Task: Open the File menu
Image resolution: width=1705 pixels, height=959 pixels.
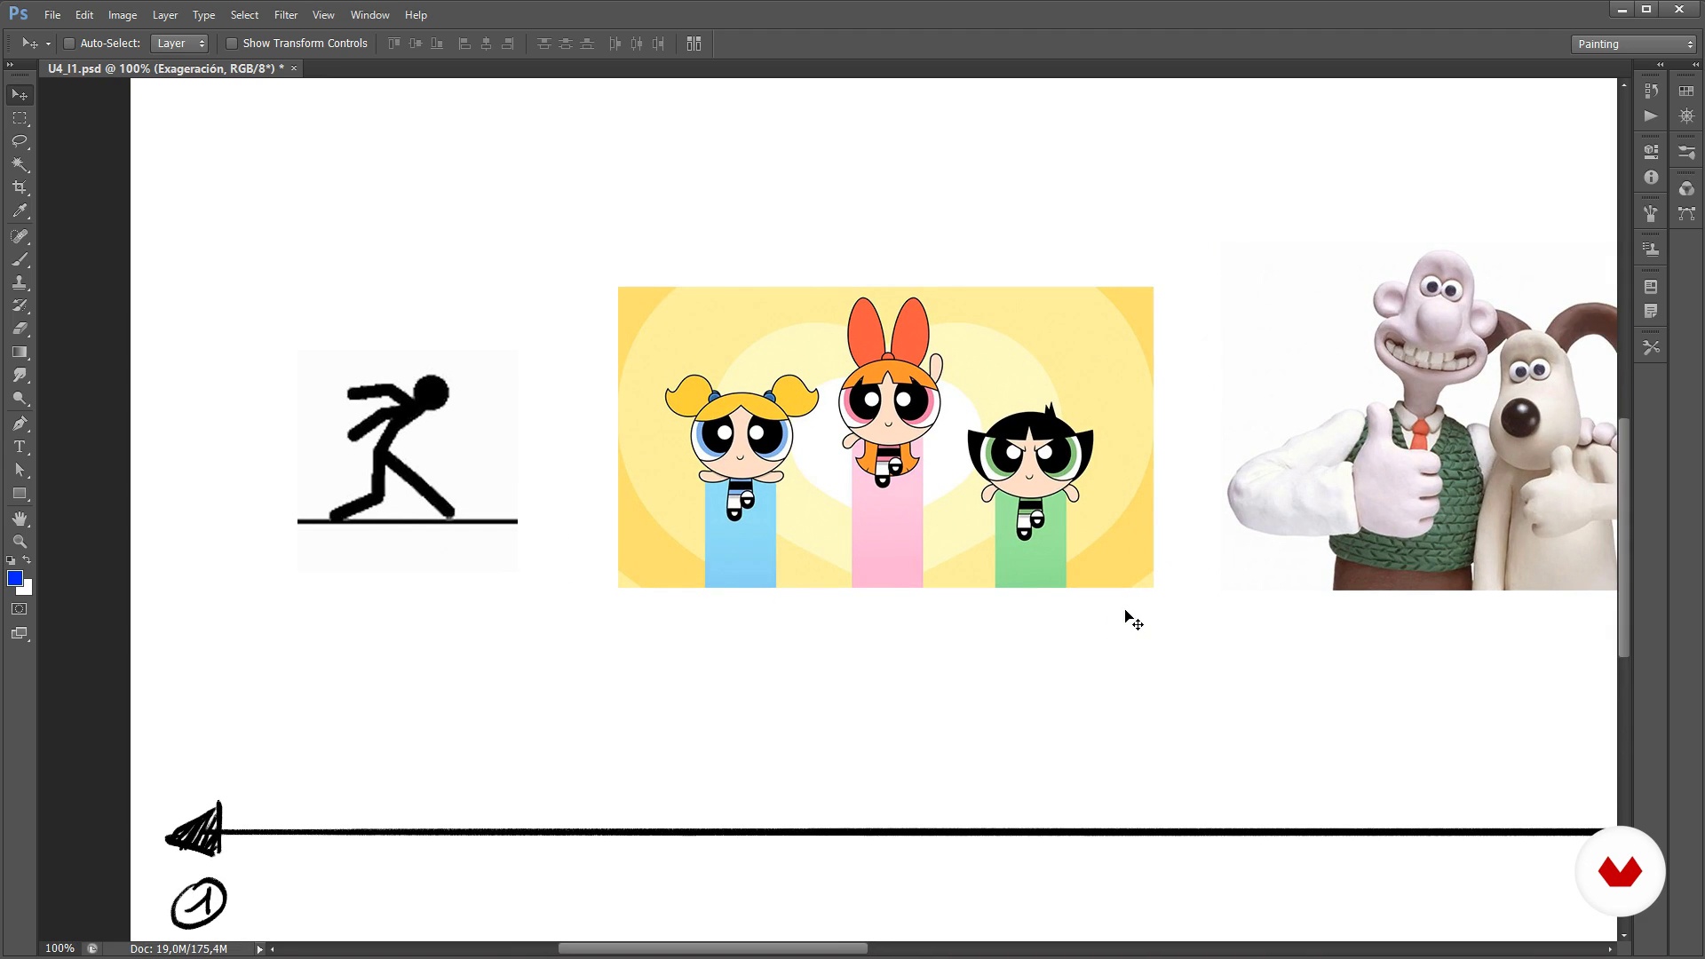Action: [x=52, y=15]
